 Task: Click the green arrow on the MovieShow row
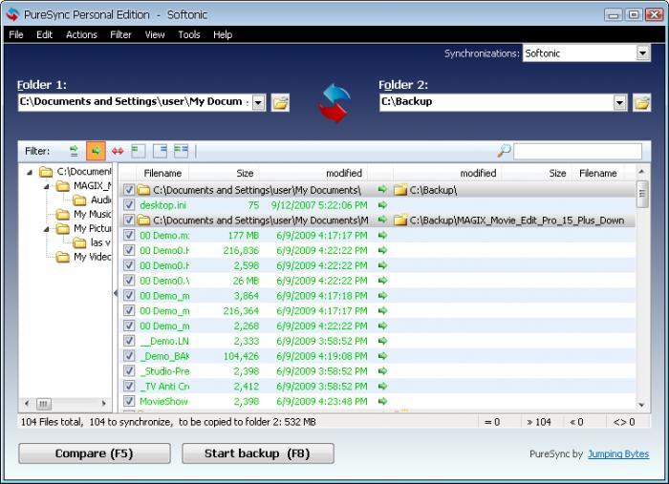coord(382,401)
